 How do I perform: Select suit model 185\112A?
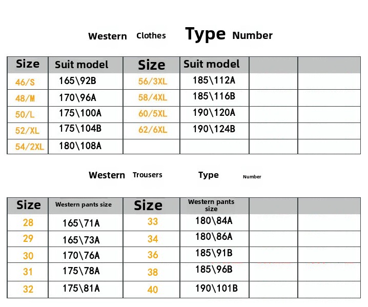[214, 80]
